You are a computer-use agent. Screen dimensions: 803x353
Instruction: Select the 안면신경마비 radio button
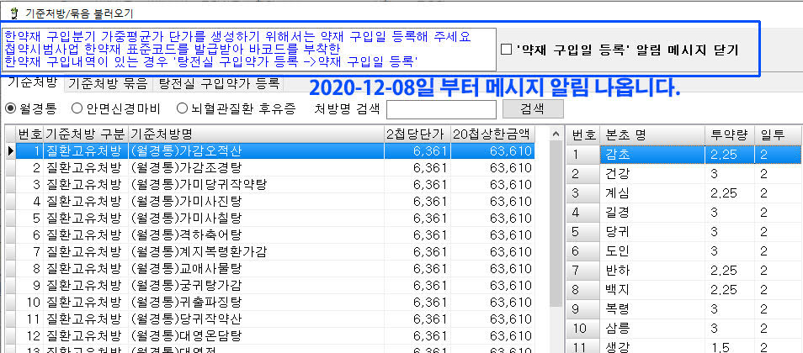point(77,108)
